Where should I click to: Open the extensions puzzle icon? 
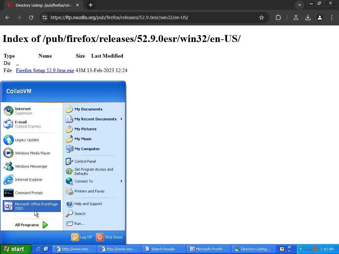[x=278, y=18]
